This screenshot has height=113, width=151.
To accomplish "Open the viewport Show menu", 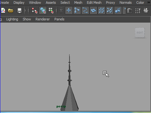I will [x=27, y=19].
